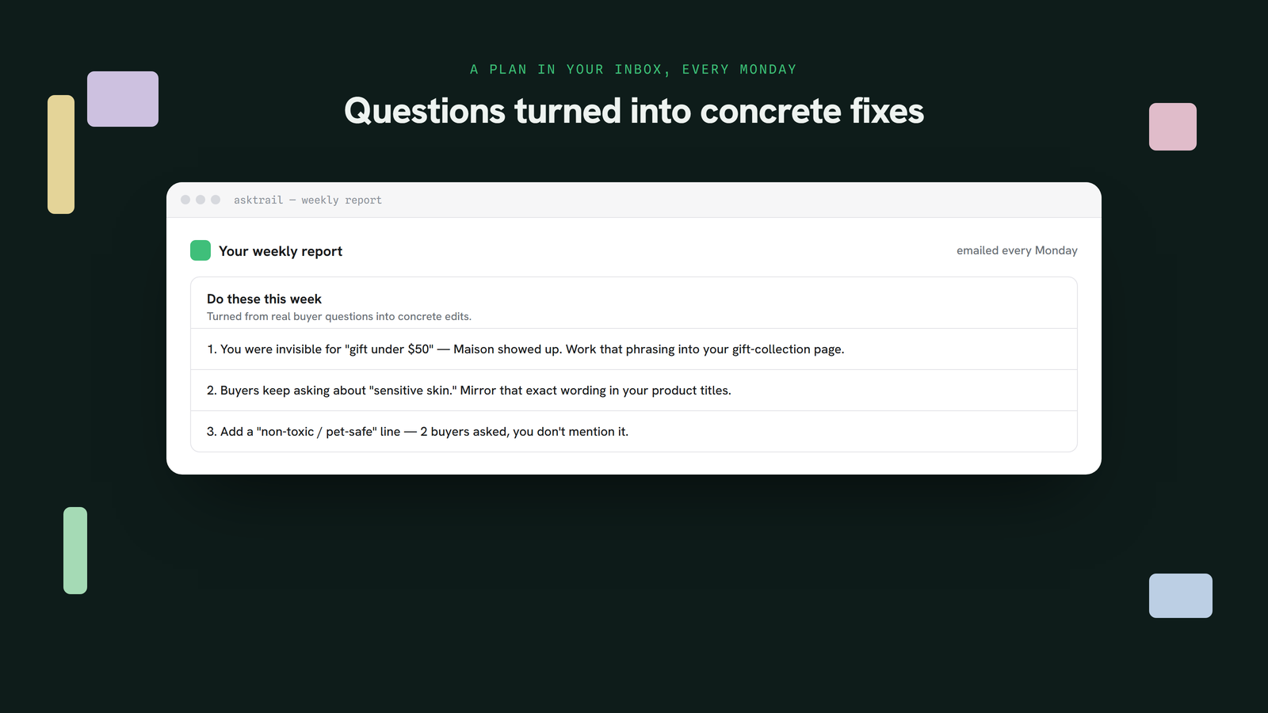1268x713 pixels.
Task: Click the "emailed every Monday" label
Action: pos(1017,250)
